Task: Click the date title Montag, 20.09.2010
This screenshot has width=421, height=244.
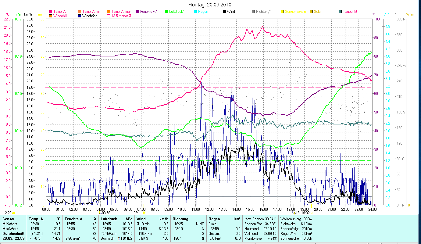Action: point(210,5)
